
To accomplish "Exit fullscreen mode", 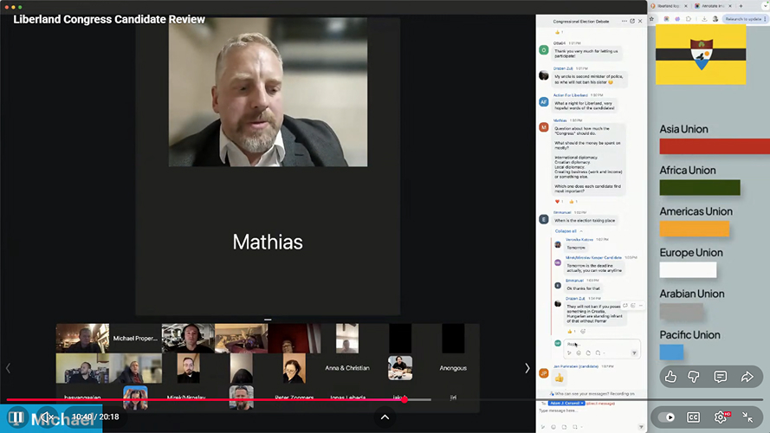I will coord(749,417).
